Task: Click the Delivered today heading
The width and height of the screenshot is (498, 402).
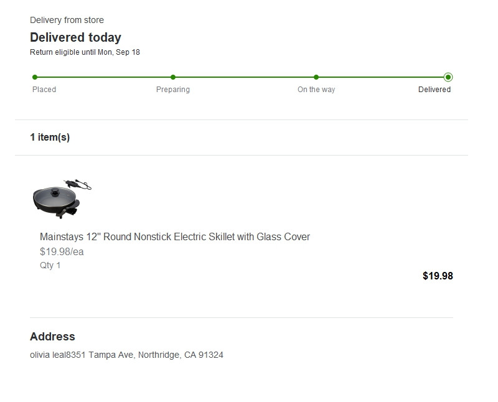Action: point(75,37)
